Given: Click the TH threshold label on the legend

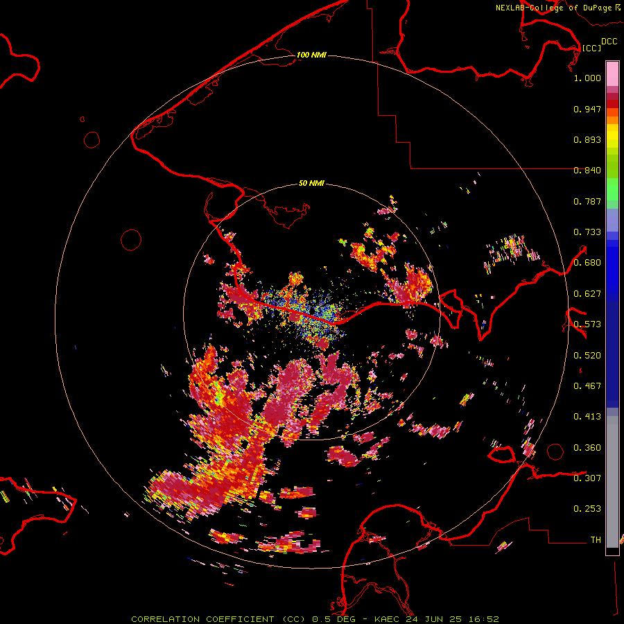Looking at the screenshot, I should pyautogui.click(x=596, y=540).
